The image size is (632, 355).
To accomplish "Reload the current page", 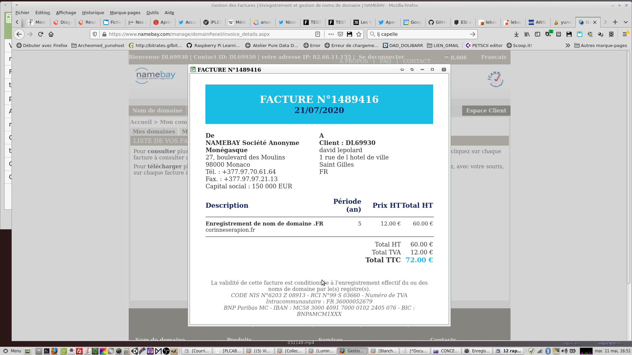I will pos(40,34).
